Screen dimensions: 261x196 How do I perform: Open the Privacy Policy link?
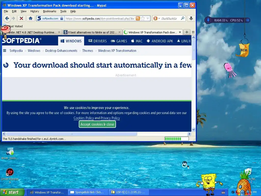point(110,118)
